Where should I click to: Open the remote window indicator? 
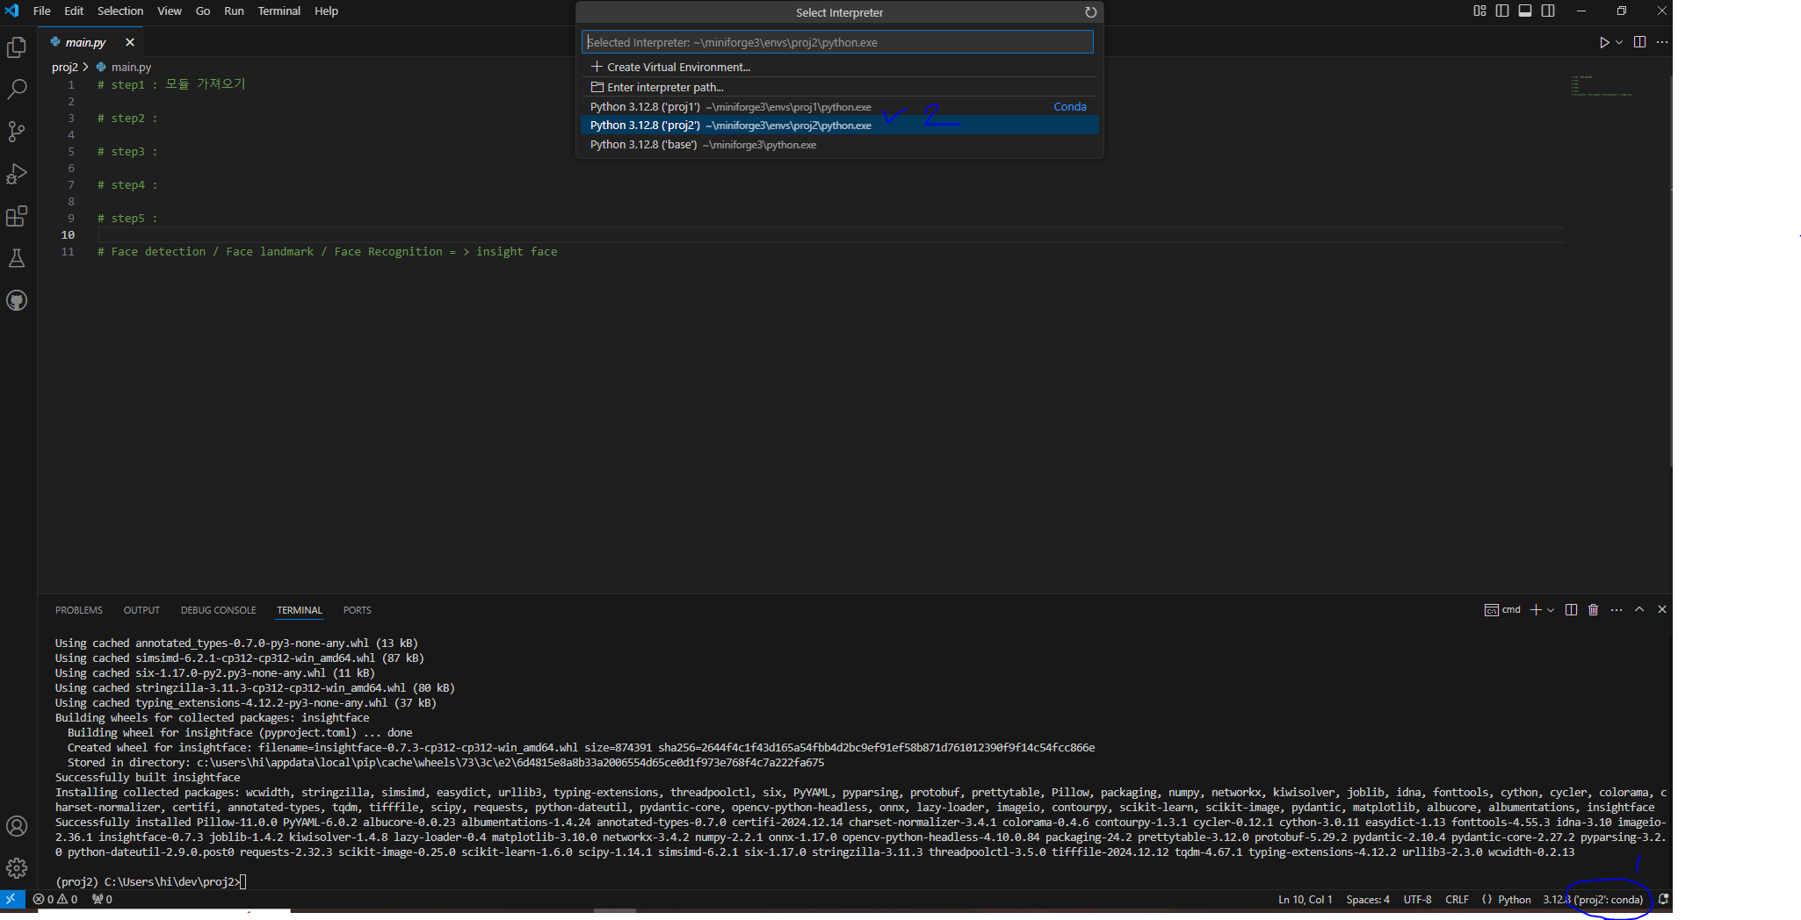11,899
